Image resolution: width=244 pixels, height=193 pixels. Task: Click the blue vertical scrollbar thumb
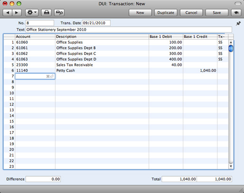(231, 48)
